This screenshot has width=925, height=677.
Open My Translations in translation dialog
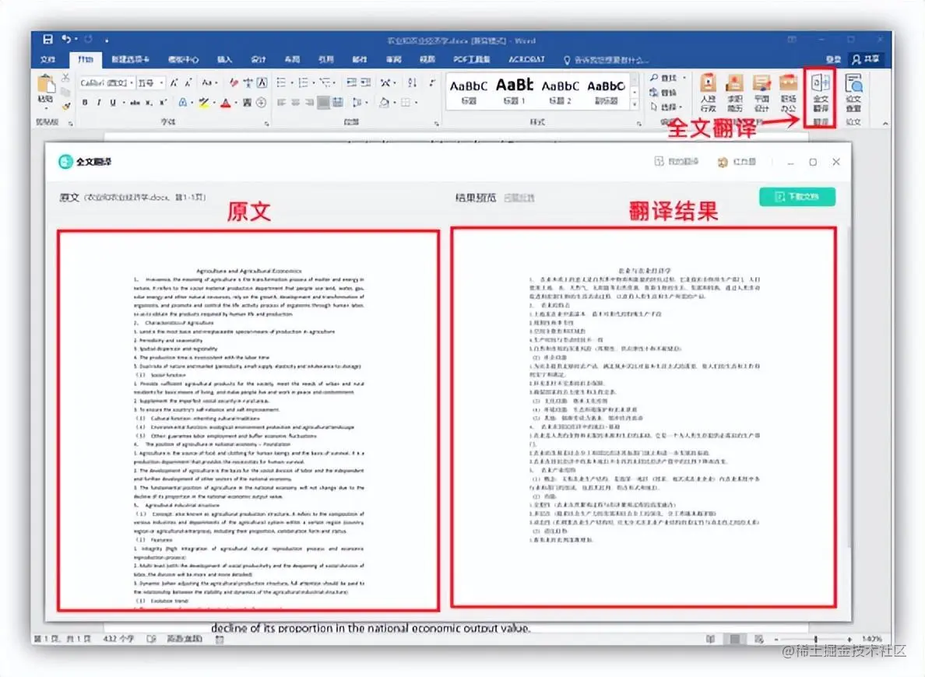[x=676, y=161]
